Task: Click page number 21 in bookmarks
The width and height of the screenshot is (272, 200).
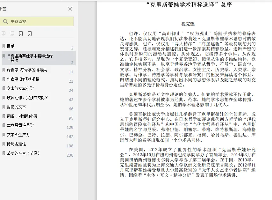Action: pyautogui.click(x=71, y=81)
